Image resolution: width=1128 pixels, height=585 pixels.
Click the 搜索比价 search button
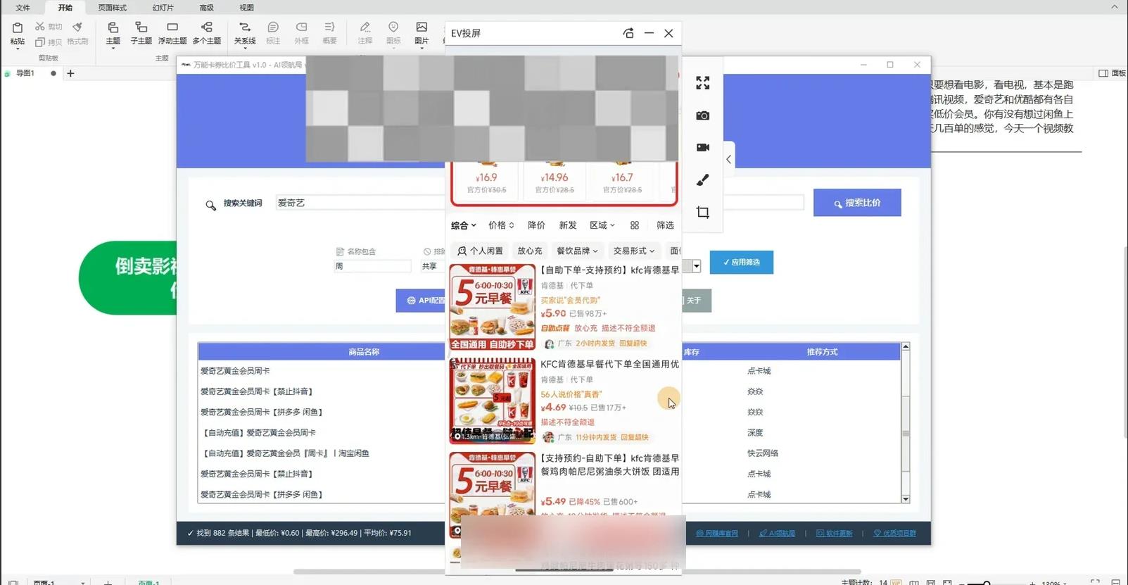[857, 203]
